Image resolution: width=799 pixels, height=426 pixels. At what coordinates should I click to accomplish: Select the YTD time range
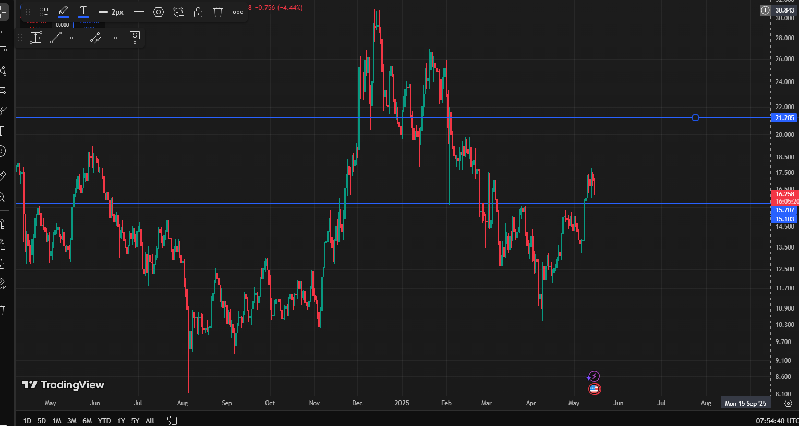[x=104, y=421]
